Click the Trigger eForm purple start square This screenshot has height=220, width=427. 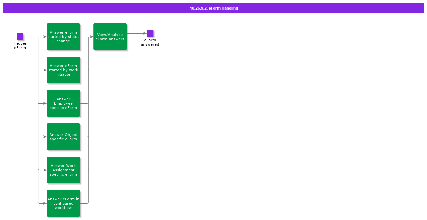(x=20, y=37)
